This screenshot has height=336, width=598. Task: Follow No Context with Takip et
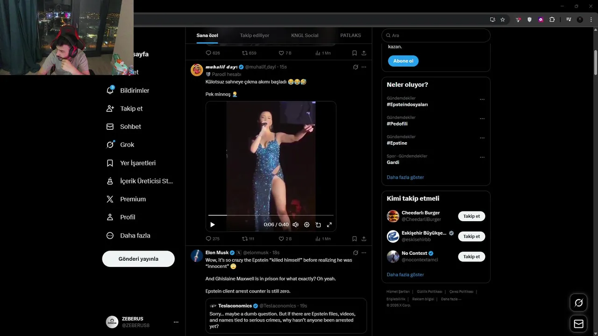tap(471, 256)
